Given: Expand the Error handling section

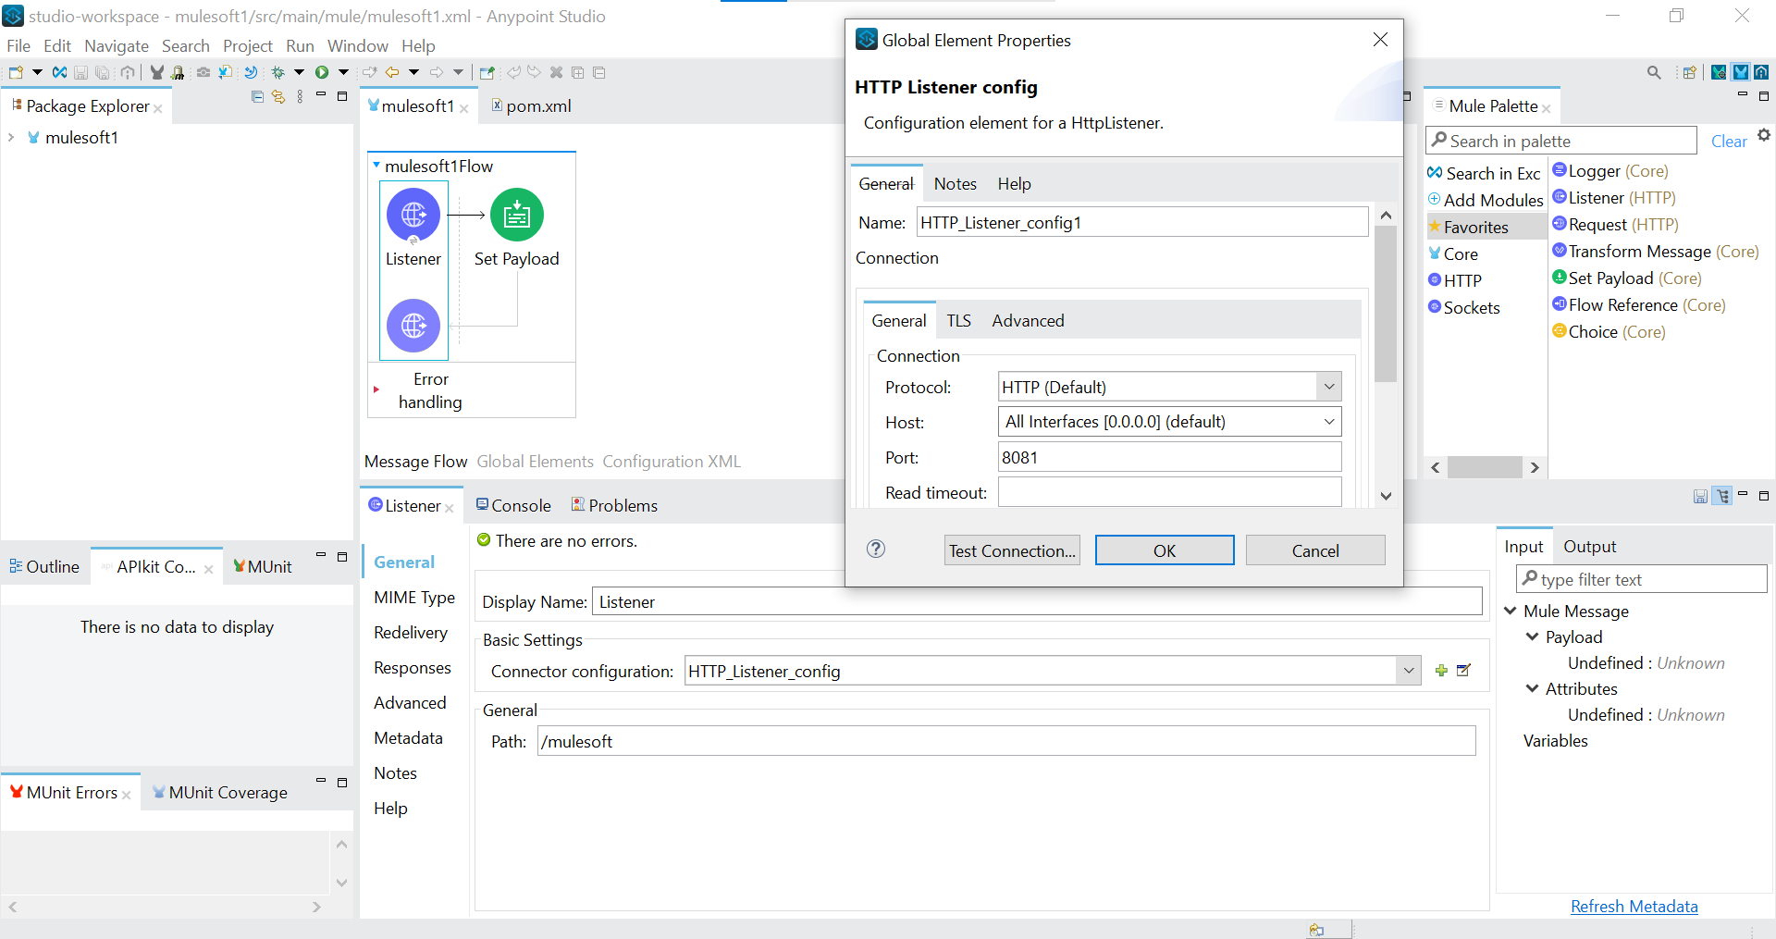Looking at the screenshot, I should 376,390.
